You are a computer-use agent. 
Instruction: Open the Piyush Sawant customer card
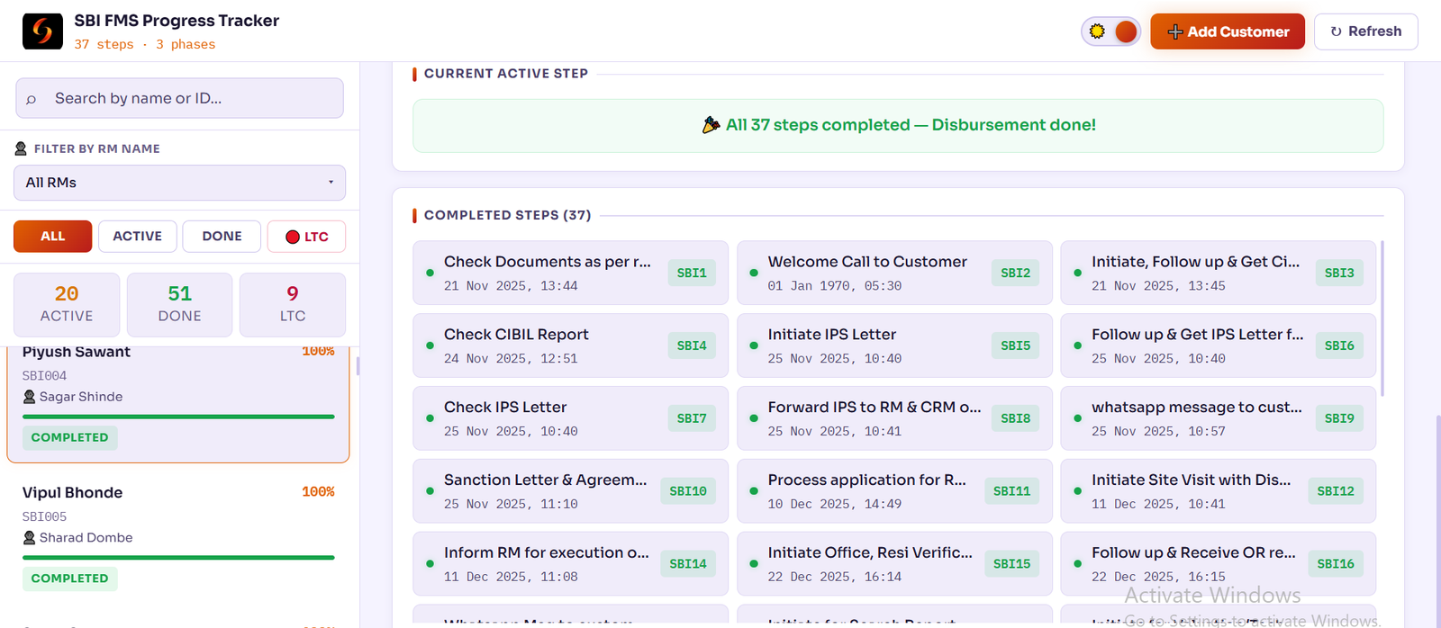178,404
